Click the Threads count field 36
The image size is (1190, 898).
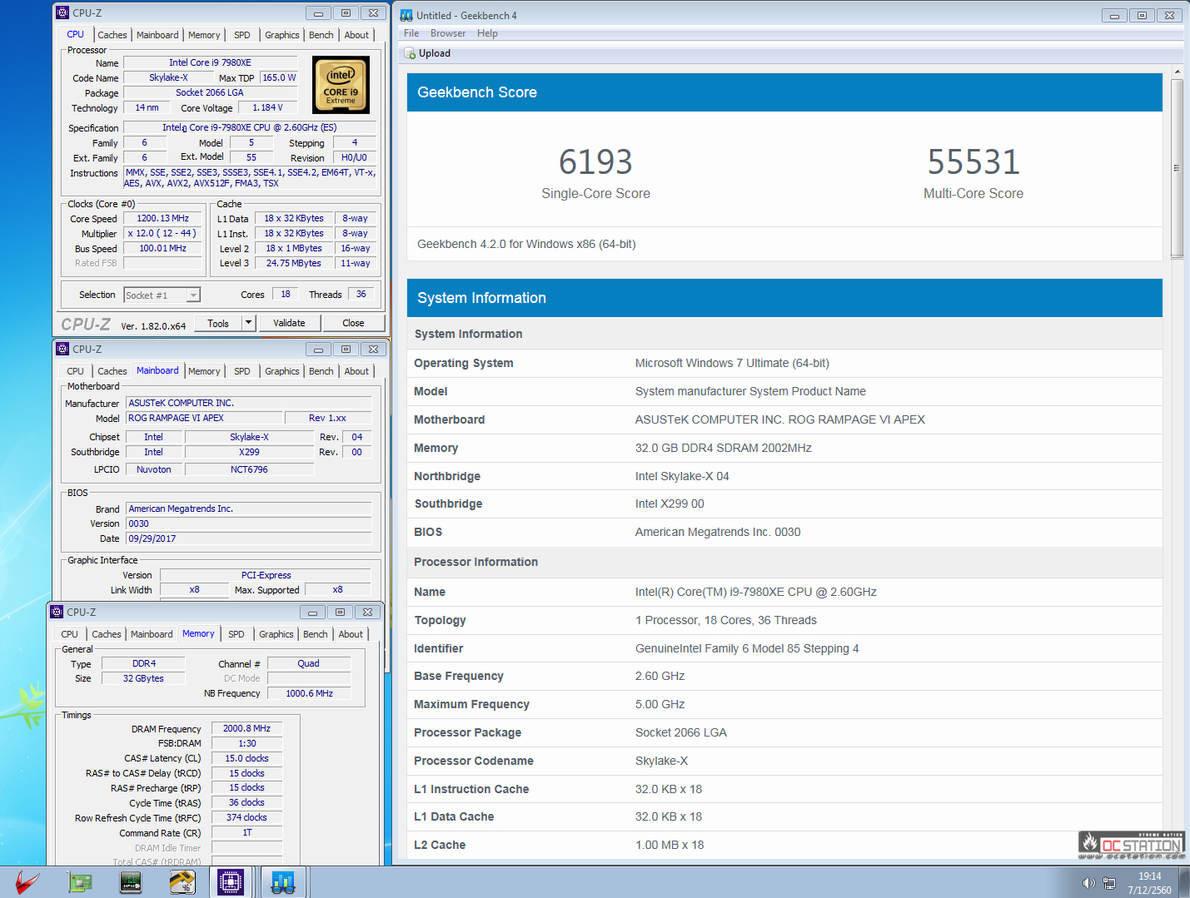coord(361,294)
